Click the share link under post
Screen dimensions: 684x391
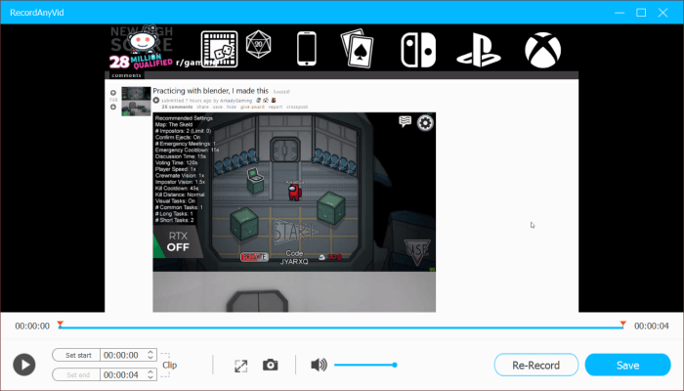pyautogui.click(x=203, y=107)
